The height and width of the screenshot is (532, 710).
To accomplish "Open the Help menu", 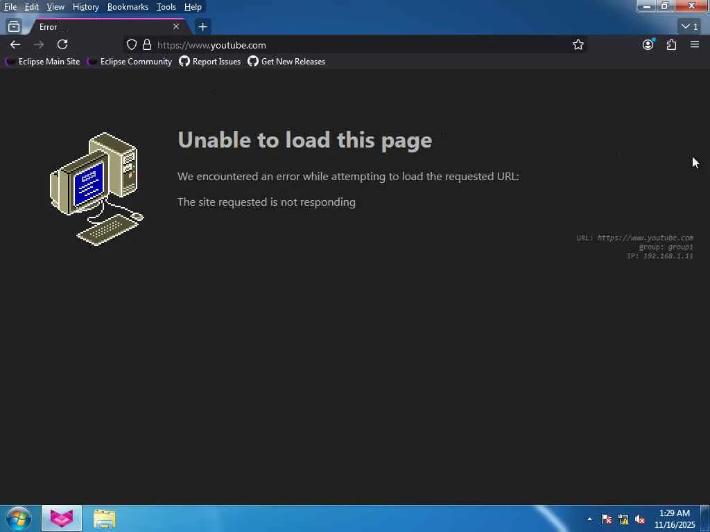I will click(193, 7).
